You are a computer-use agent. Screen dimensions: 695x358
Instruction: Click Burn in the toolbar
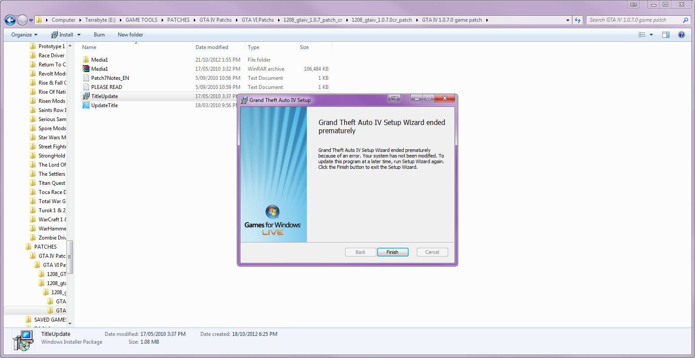click(99, 35)
